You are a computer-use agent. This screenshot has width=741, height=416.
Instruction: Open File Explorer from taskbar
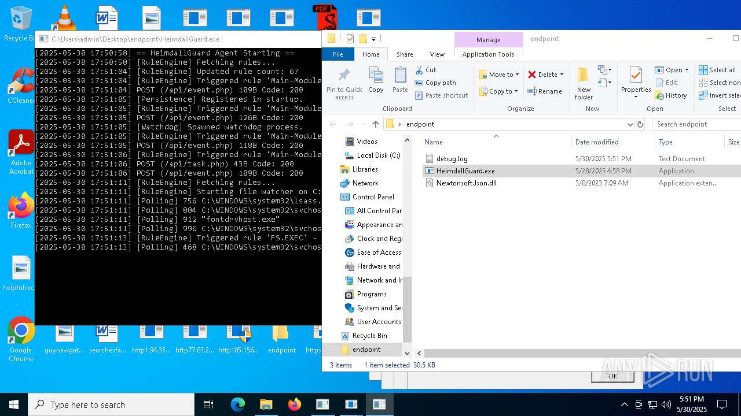pos(266,404)
